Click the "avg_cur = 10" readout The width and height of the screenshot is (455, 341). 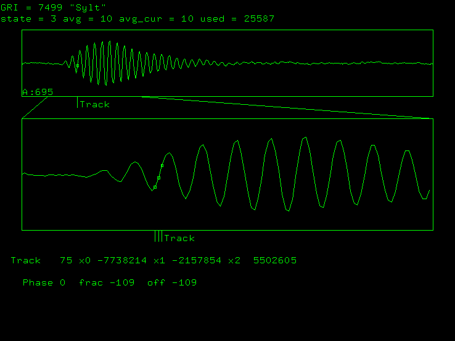pos(156,19)
